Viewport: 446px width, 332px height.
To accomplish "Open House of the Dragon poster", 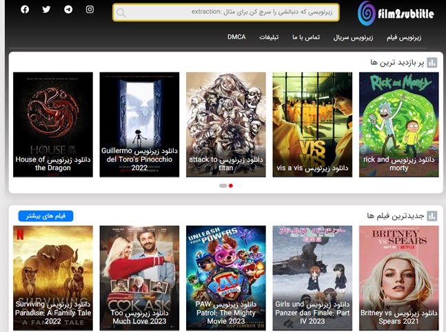I will tap(53, 125).
